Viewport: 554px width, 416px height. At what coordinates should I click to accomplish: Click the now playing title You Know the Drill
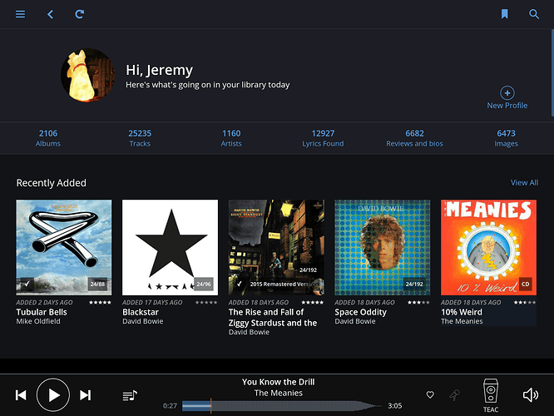pyautogui.click(x=278, y=382)
